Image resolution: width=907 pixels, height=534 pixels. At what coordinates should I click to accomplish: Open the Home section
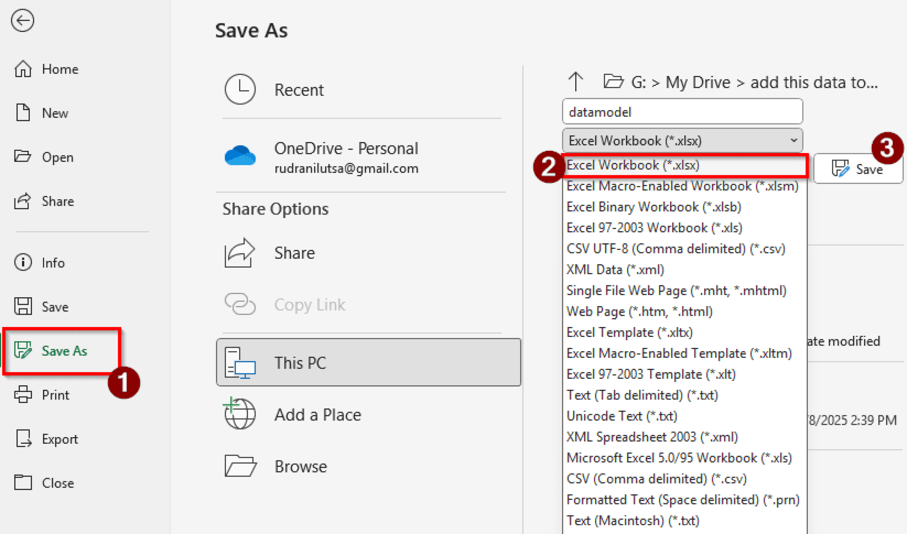coord(60,69)
